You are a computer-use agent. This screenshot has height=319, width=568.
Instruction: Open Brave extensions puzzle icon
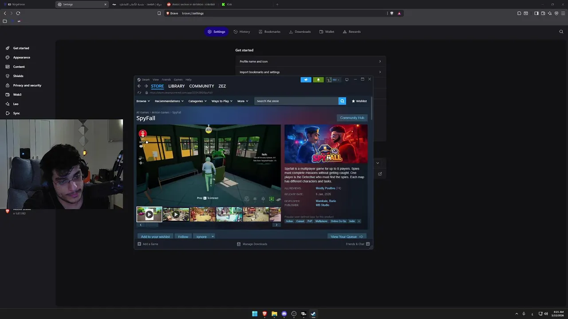coord(519,13)
